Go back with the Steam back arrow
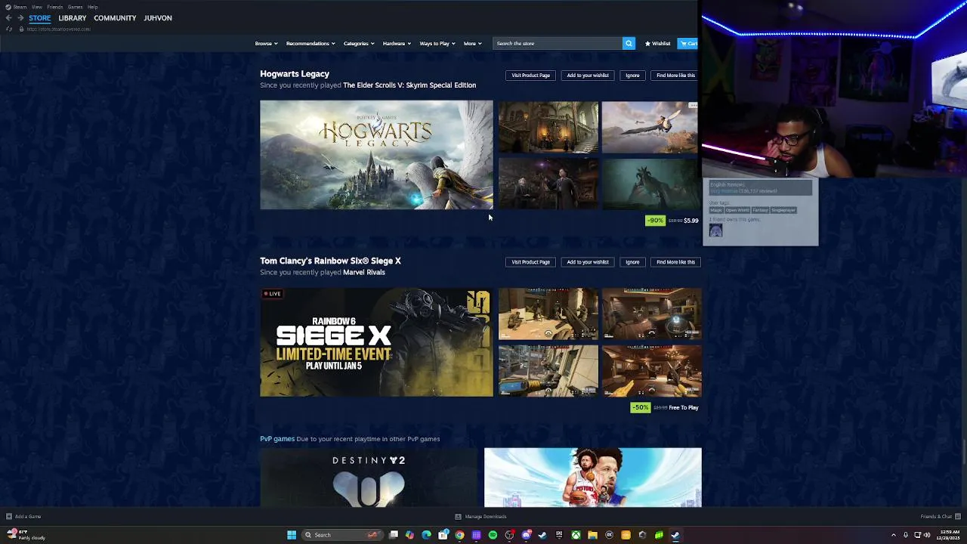Viewport: 967px width, 544px height. tap(8, 18)
